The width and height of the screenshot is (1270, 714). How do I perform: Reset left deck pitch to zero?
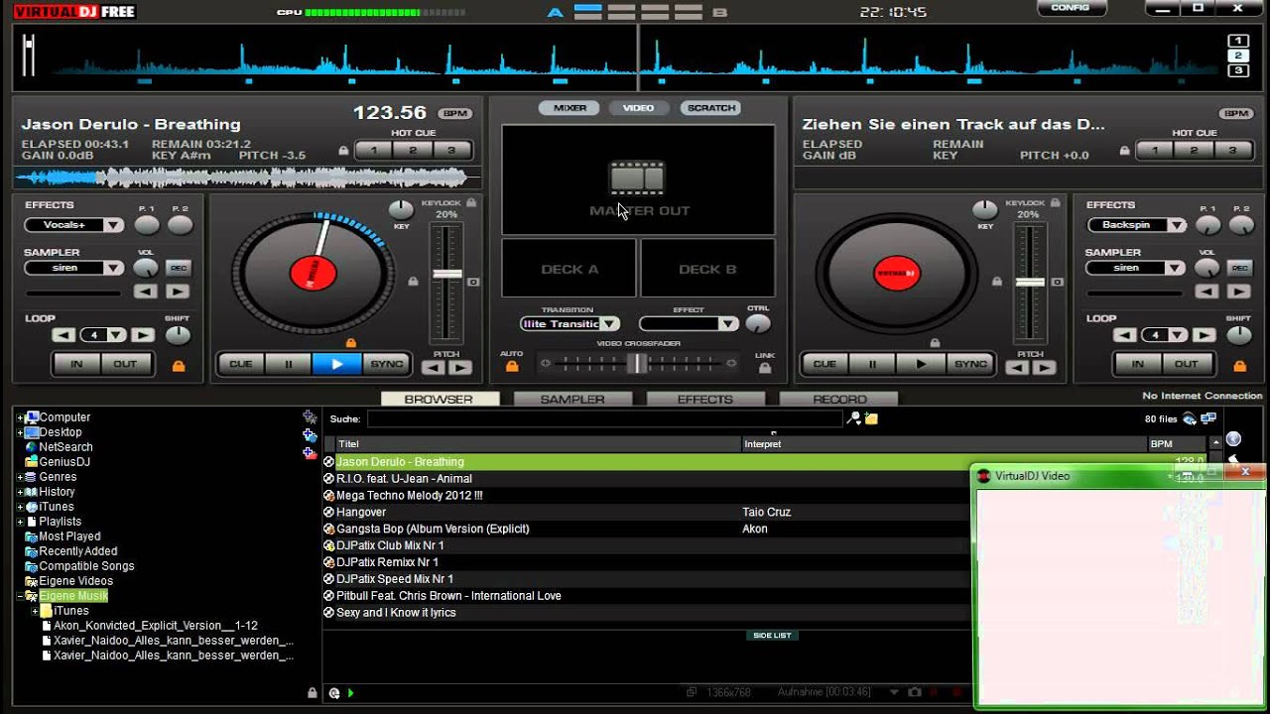click(x=474, y=283)
